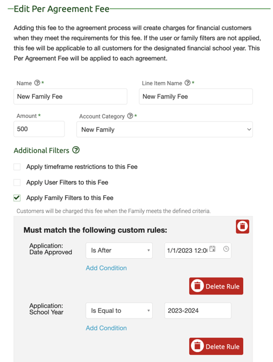Image resolution: width=273 pixels, height=362 pixels.
Task: Click red trash icon beside custom rules heading
Action: [243, 226]
